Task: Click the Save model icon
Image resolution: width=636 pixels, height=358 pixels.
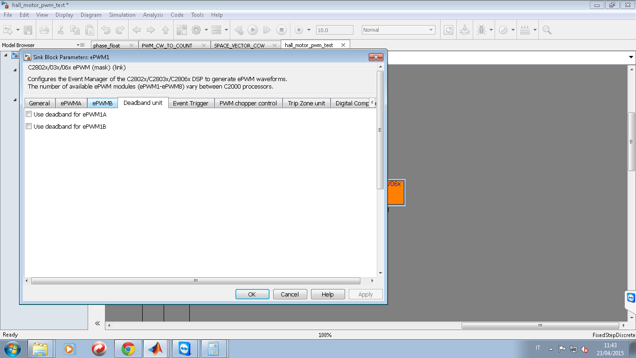Action: [x=28, y=30]
